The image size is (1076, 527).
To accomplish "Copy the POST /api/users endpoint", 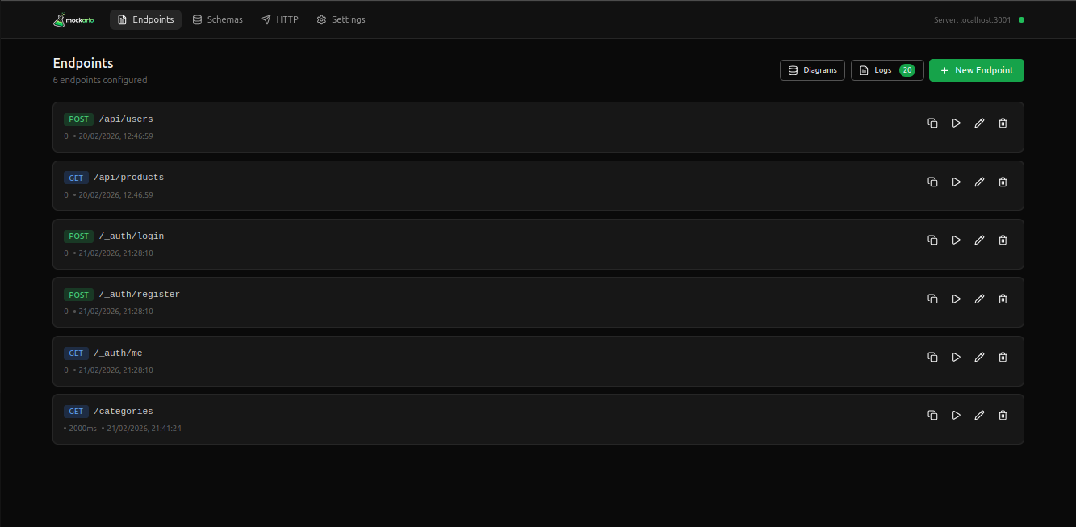I will [932, 123].
